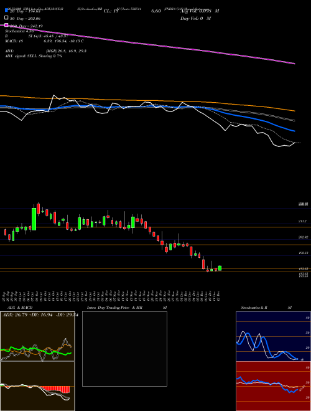Select the '200 Day = 242.19' legend text
Viewport: 311px width, 411px height.
click(26, 26)
